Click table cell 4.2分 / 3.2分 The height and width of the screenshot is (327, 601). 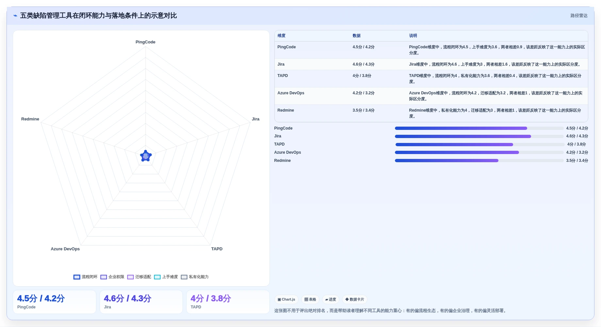tap(364, 93)
